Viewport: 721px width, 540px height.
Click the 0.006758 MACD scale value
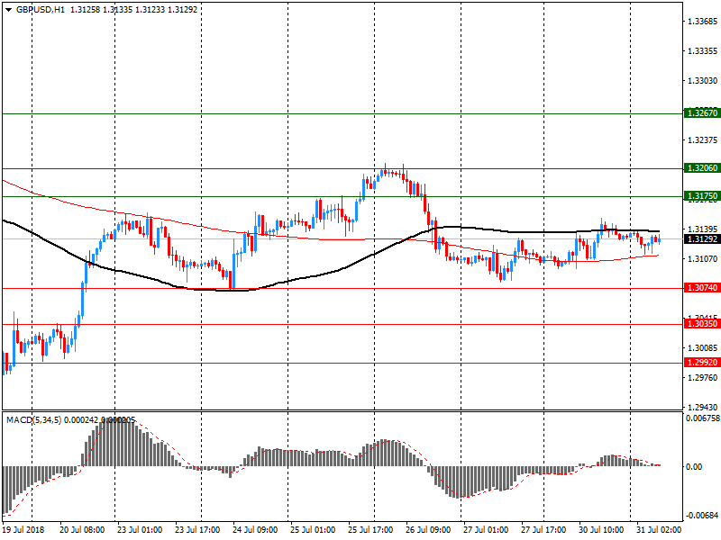point(703,418)
